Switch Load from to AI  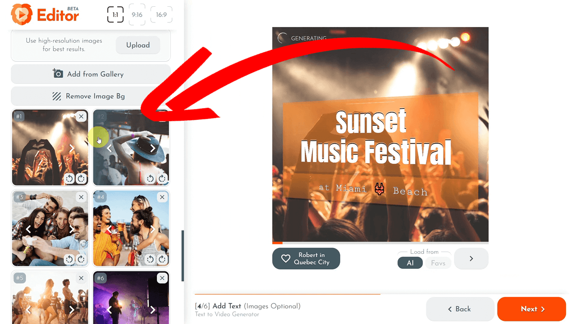pos(410,263)
